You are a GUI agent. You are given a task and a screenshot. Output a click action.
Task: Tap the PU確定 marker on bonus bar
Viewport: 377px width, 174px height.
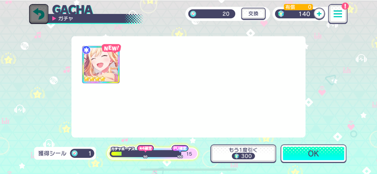coord(180,148)
